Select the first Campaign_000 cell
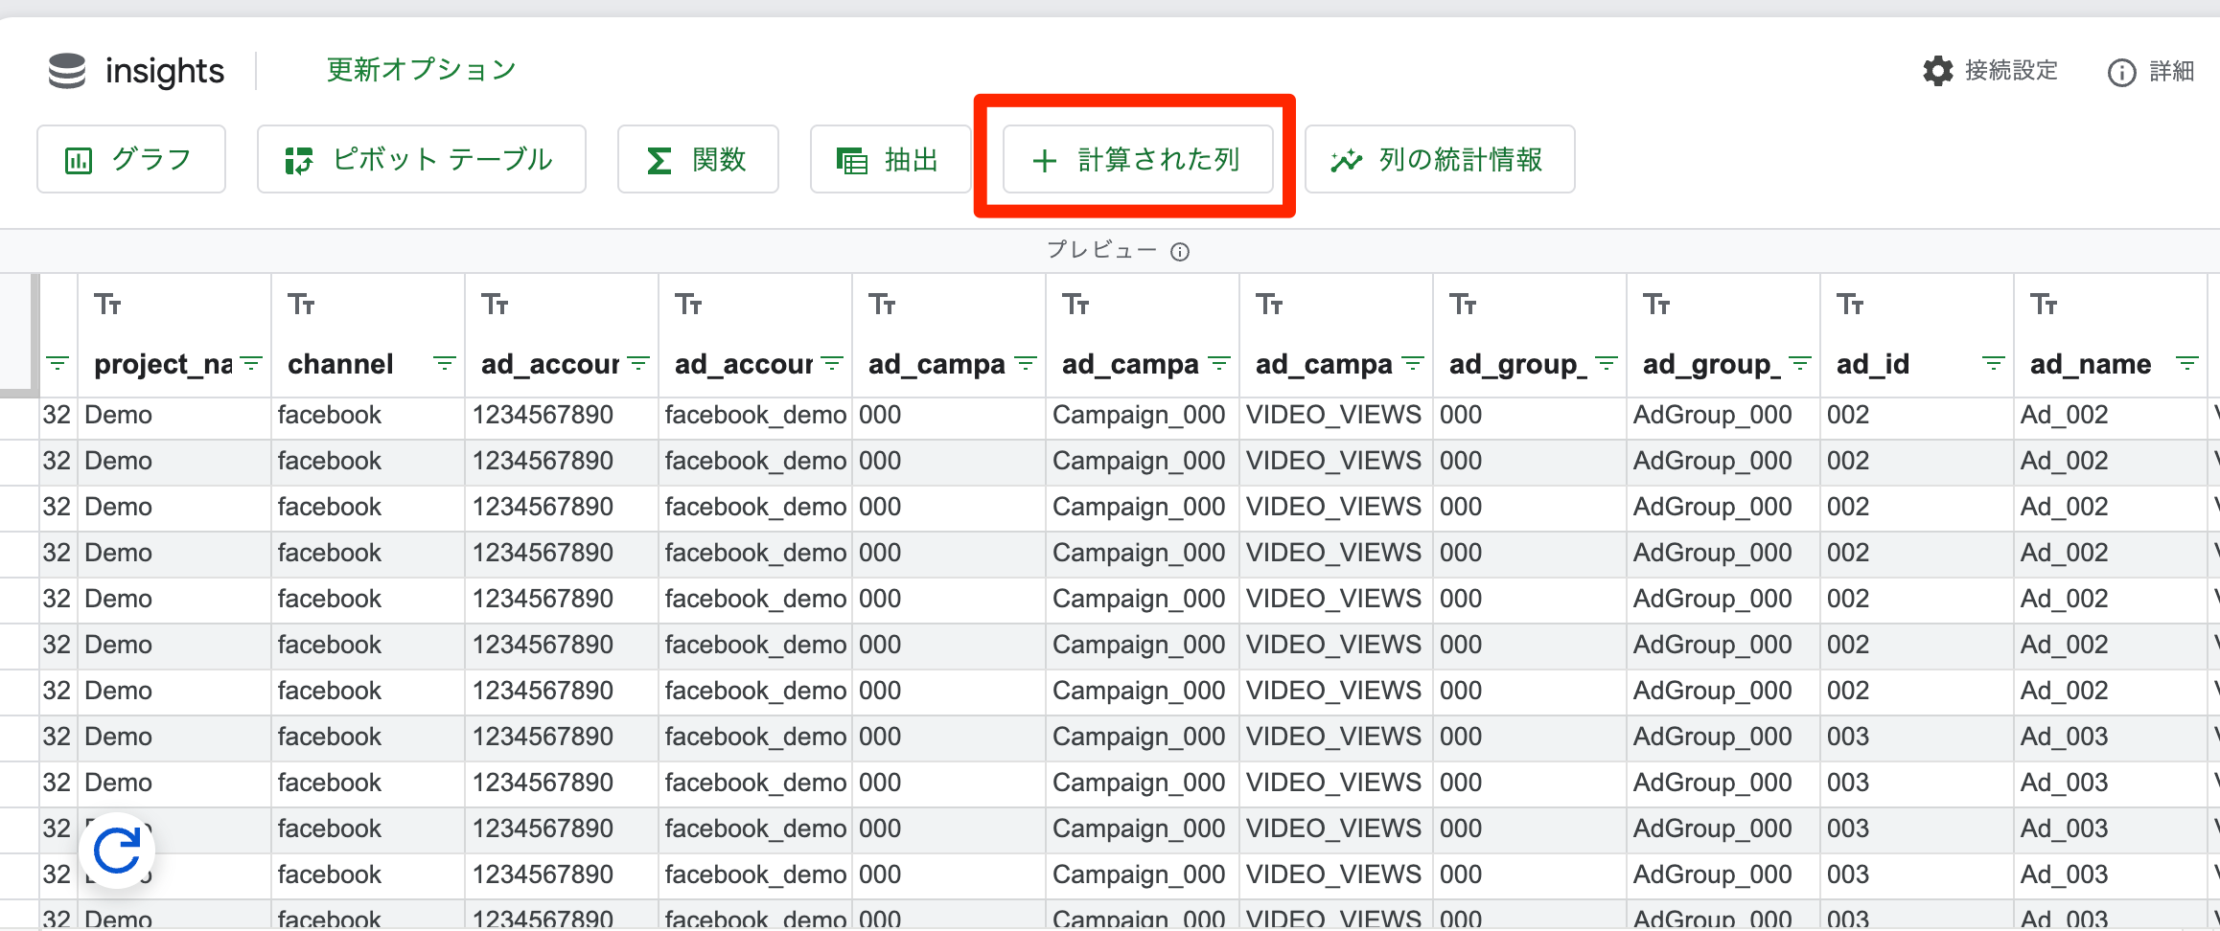Viewport: 2220px width, 931px height. click(x=1139, y=415)
